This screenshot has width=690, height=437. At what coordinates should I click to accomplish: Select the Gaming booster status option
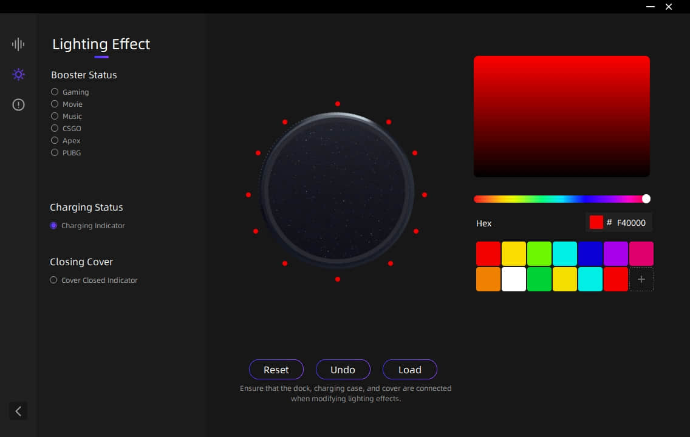(x=55, y=92)
